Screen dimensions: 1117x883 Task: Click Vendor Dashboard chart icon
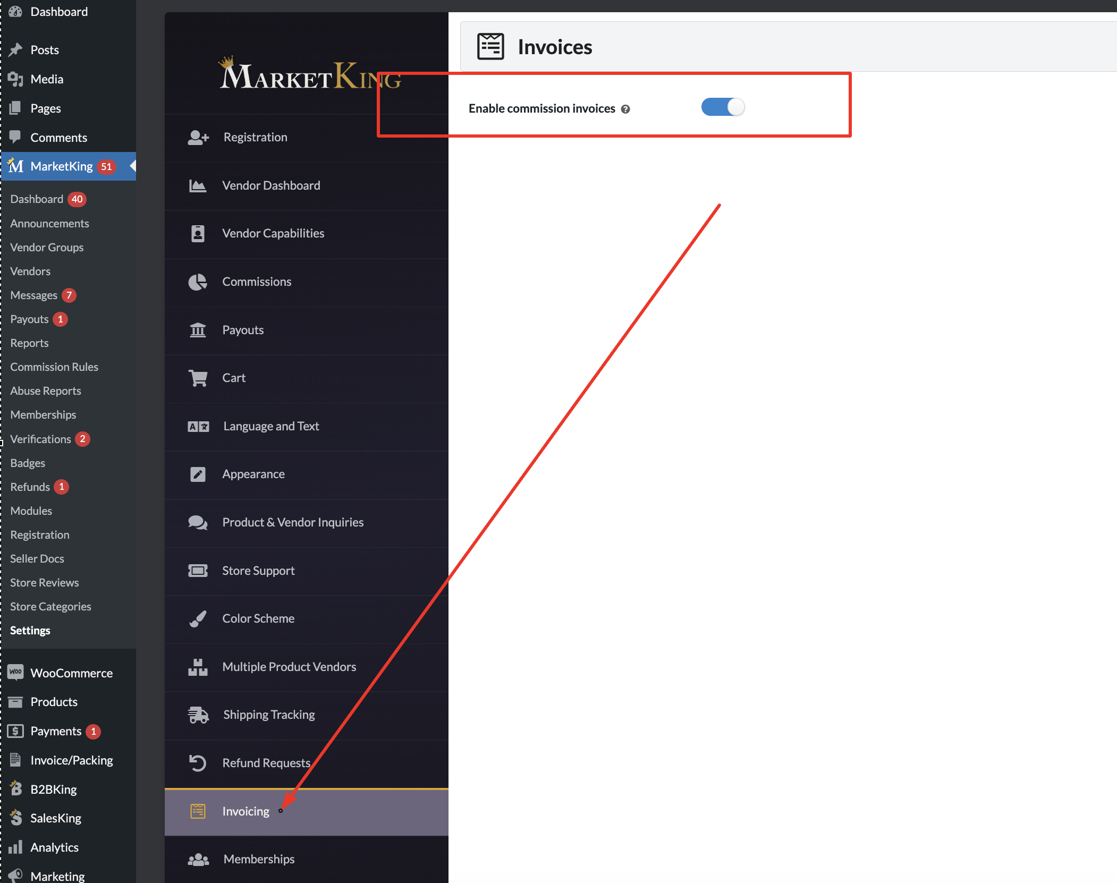(198, 186)
